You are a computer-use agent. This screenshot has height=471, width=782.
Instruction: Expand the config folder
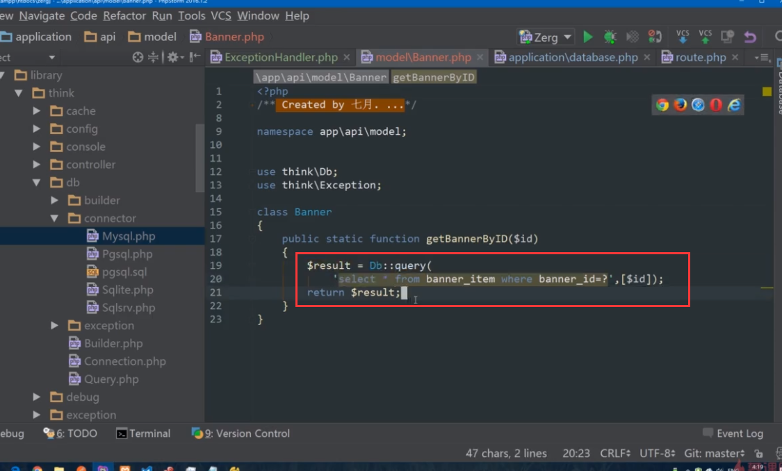36,129
